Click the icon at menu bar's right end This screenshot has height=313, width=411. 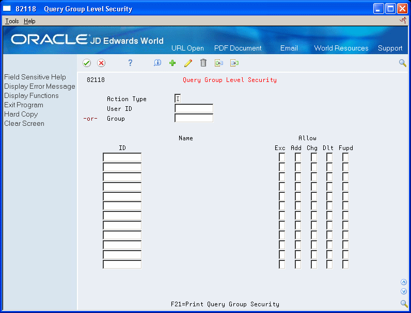pyautogui.click(x=403, y=21)
